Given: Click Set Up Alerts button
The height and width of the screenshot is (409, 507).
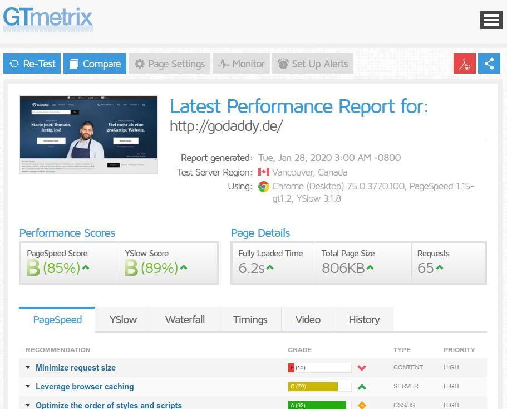Looking at the screenshot, I should coord(313,64).
